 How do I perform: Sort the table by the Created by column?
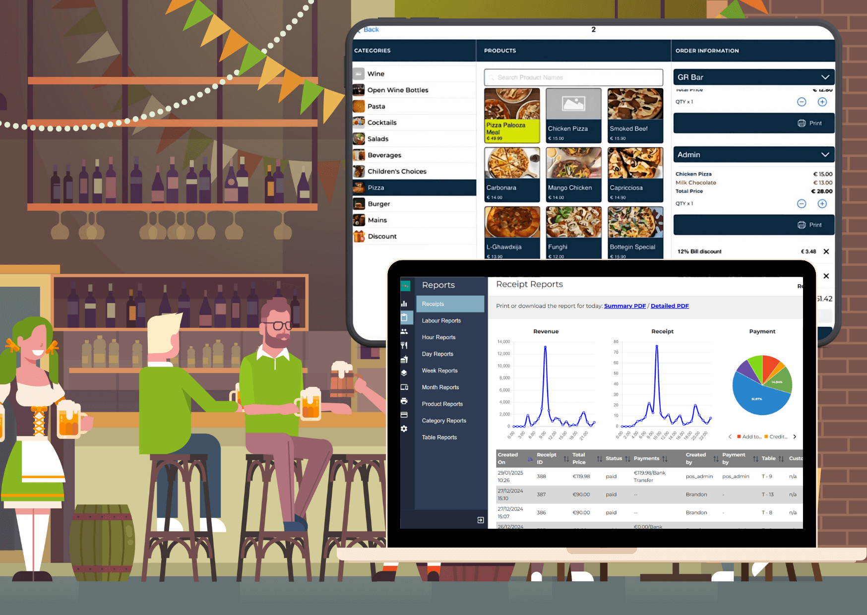(716, 459)
